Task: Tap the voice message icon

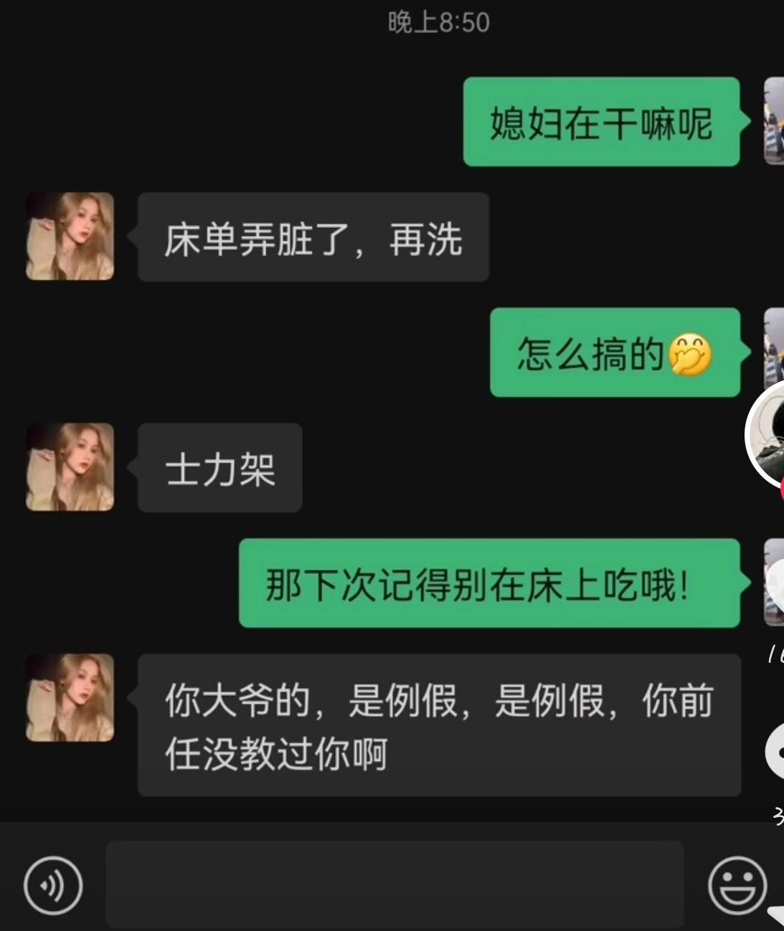Action: [x=53, y=885]
